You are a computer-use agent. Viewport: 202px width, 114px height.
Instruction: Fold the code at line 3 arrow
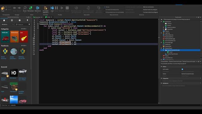click(38, 24)
